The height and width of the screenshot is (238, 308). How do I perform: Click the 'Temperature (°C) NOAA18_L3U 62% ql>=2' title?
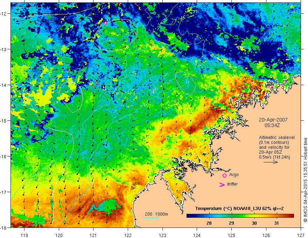[239, 209]
